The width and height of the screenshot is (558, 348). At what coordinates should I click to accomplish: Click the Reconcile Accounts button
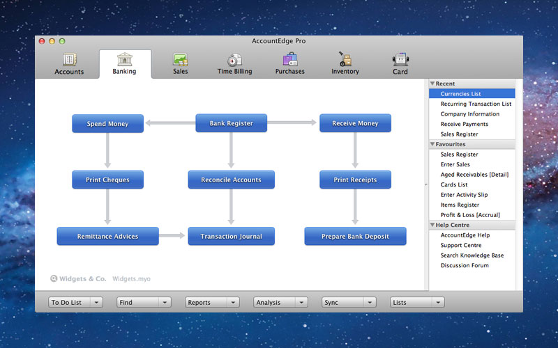232,180
